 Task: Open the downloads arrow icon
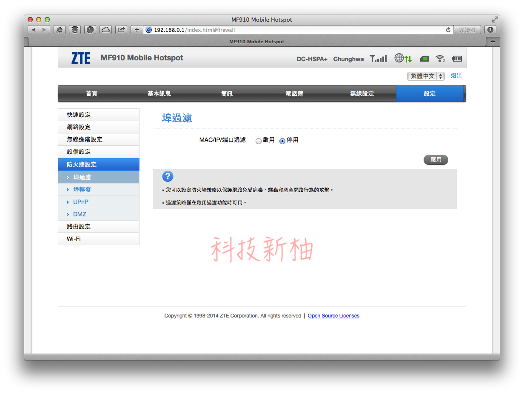pos(490,30)
